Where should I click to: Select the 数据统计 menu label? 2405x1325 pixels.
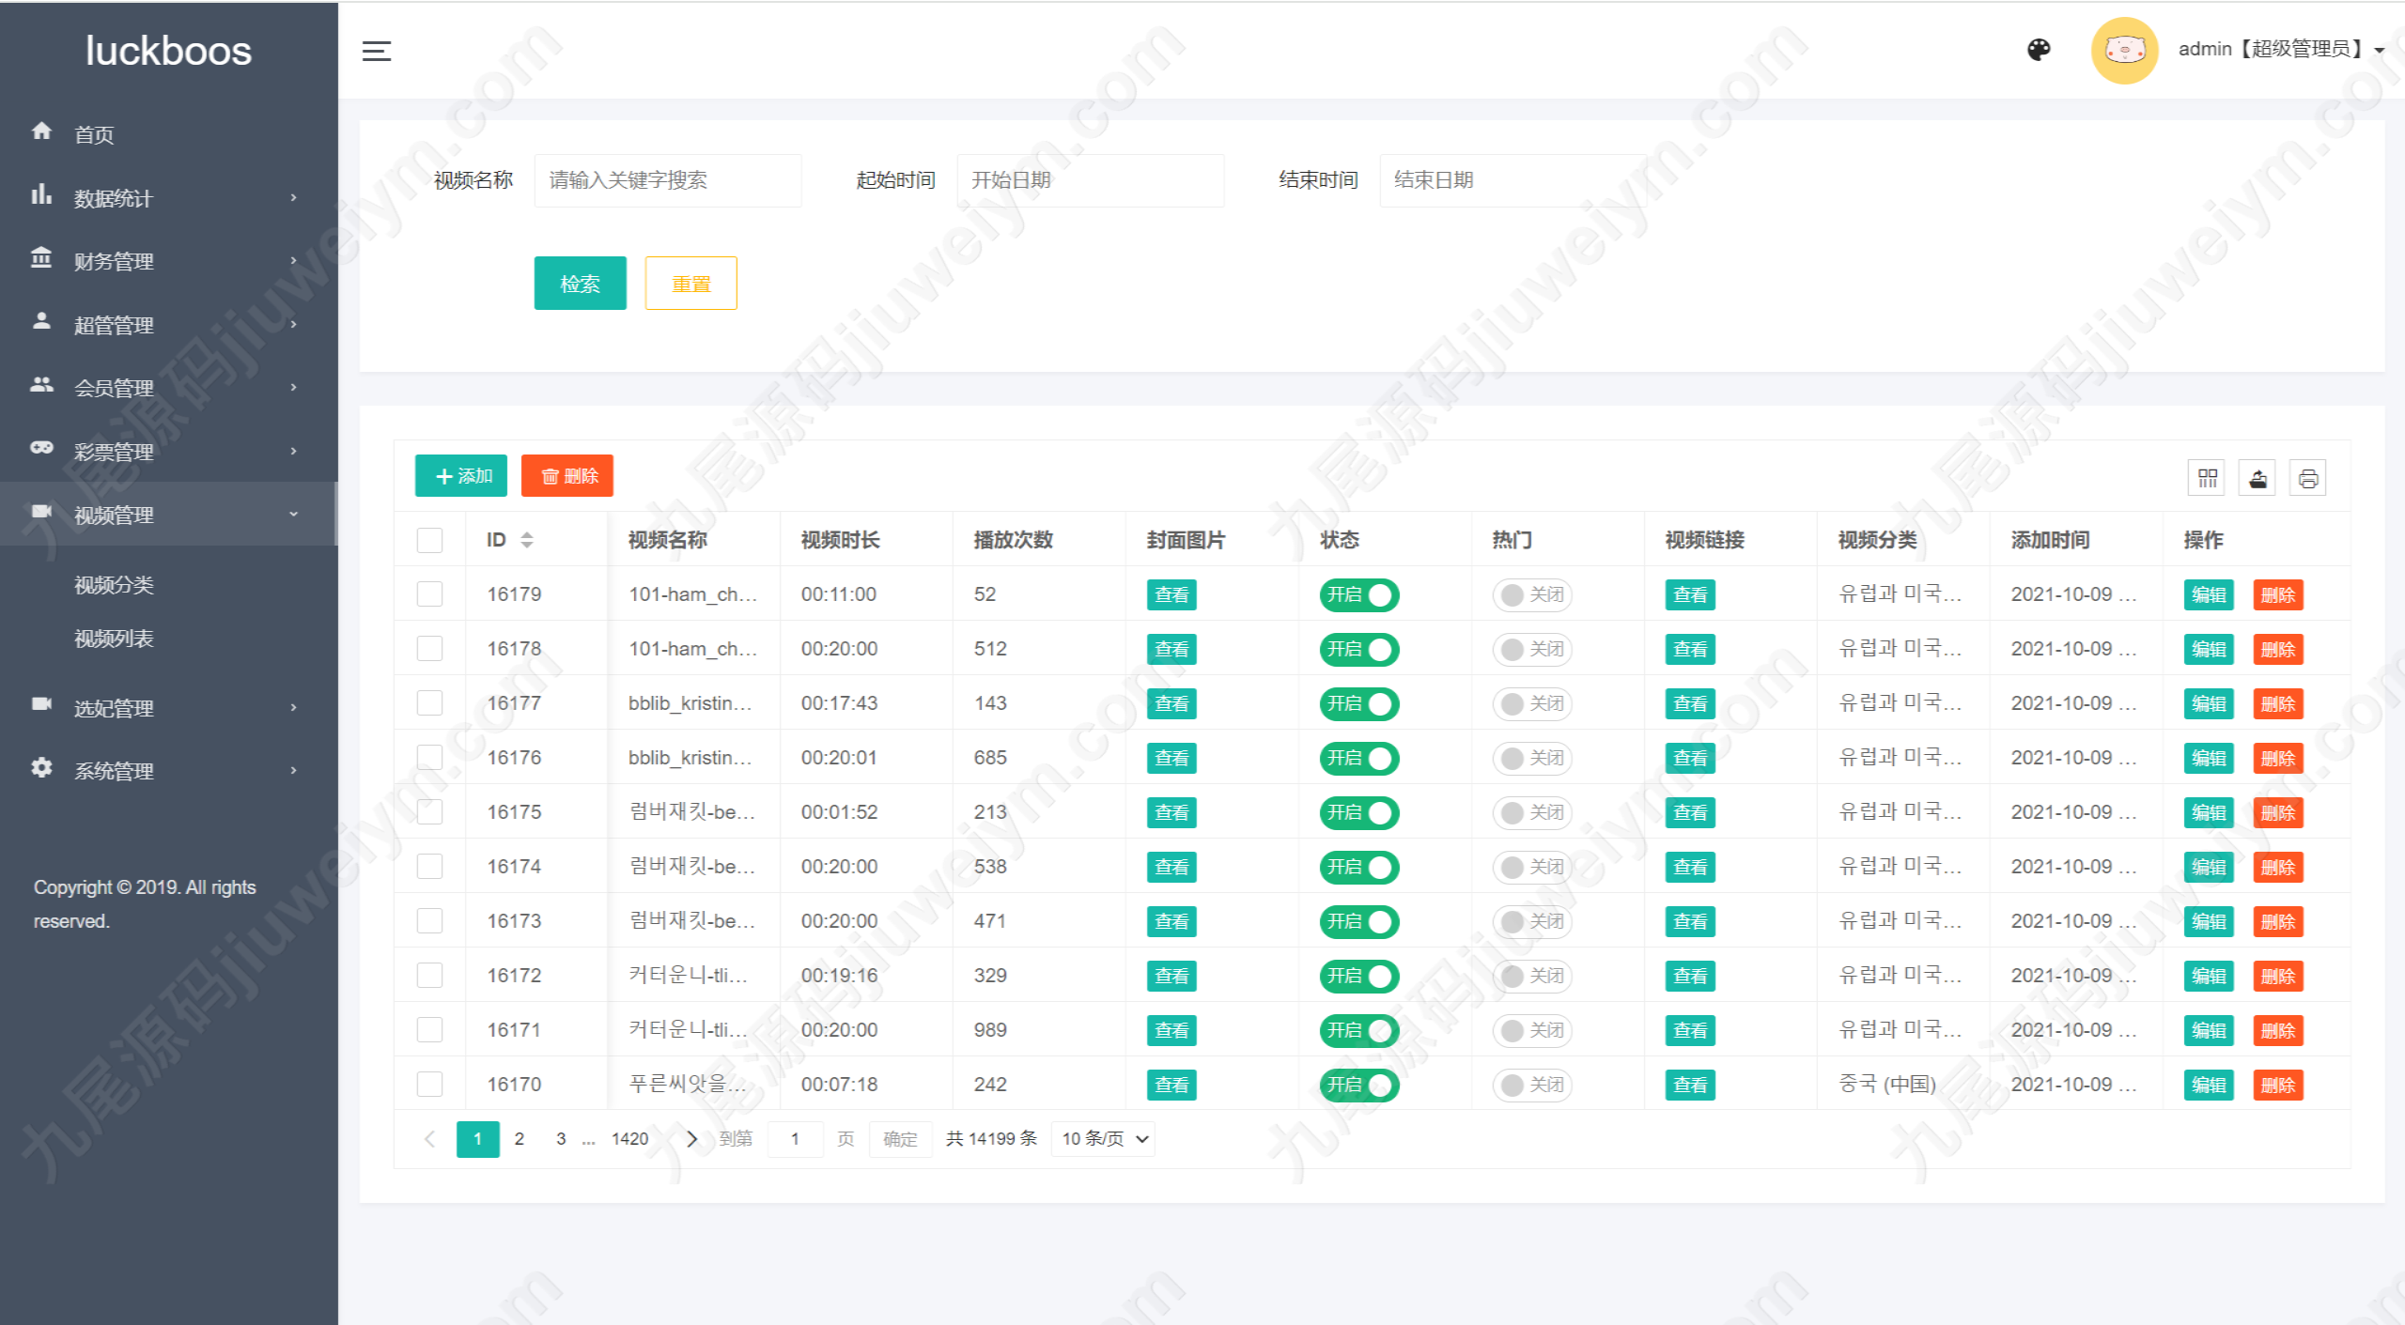(113, 198)
